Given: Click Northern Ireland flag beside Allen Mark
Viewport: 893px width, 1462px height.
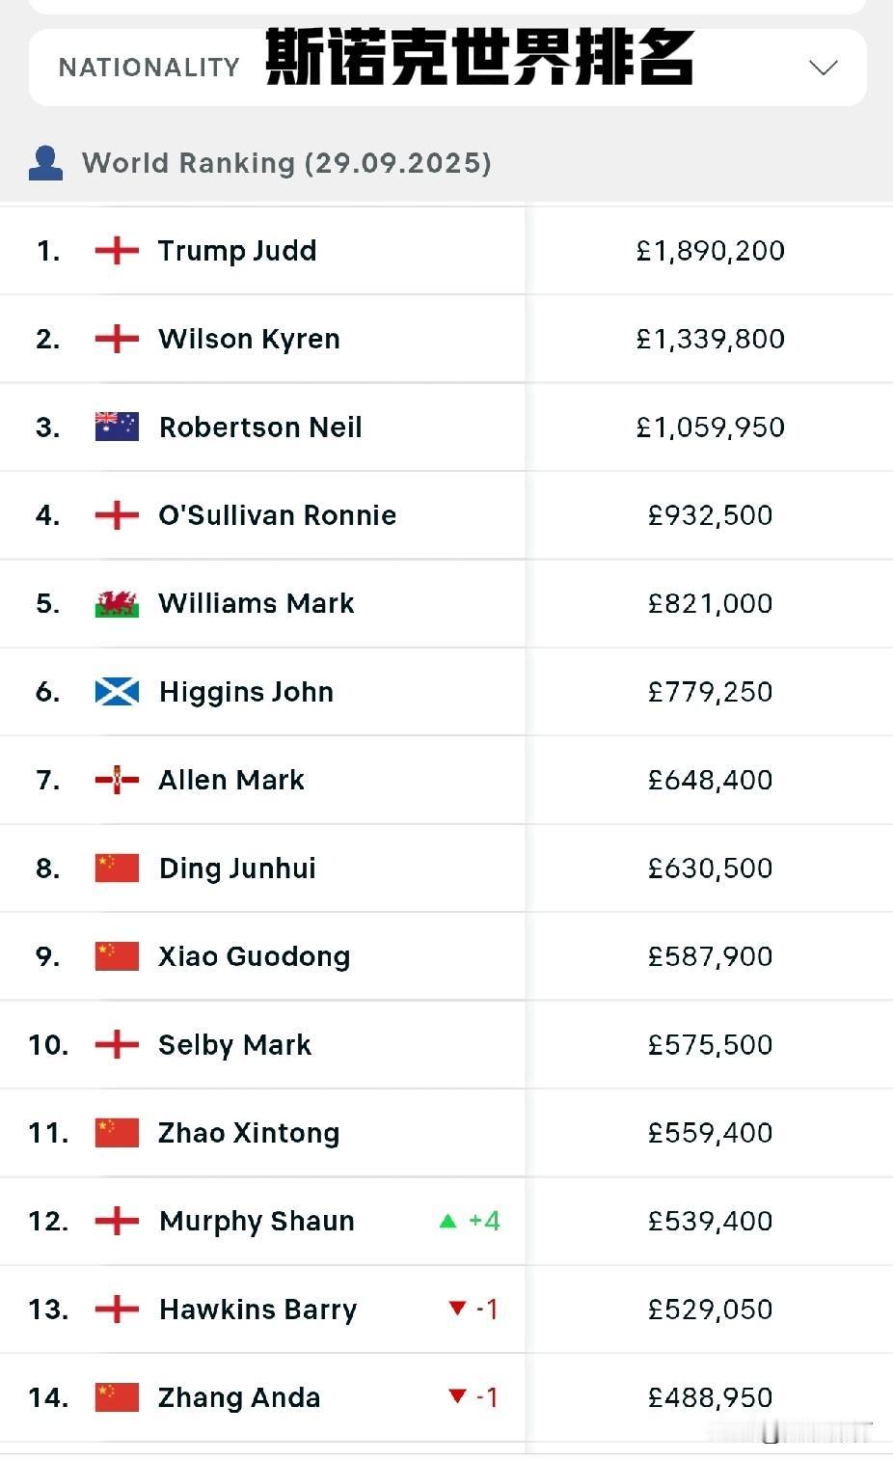Looking at the screenshot, I should (117, 780).
